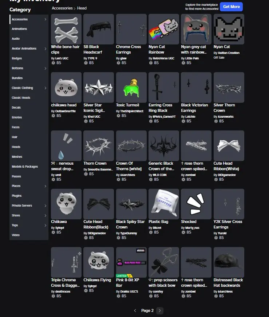Expand the Accessories category chevron

click(45, 19)
